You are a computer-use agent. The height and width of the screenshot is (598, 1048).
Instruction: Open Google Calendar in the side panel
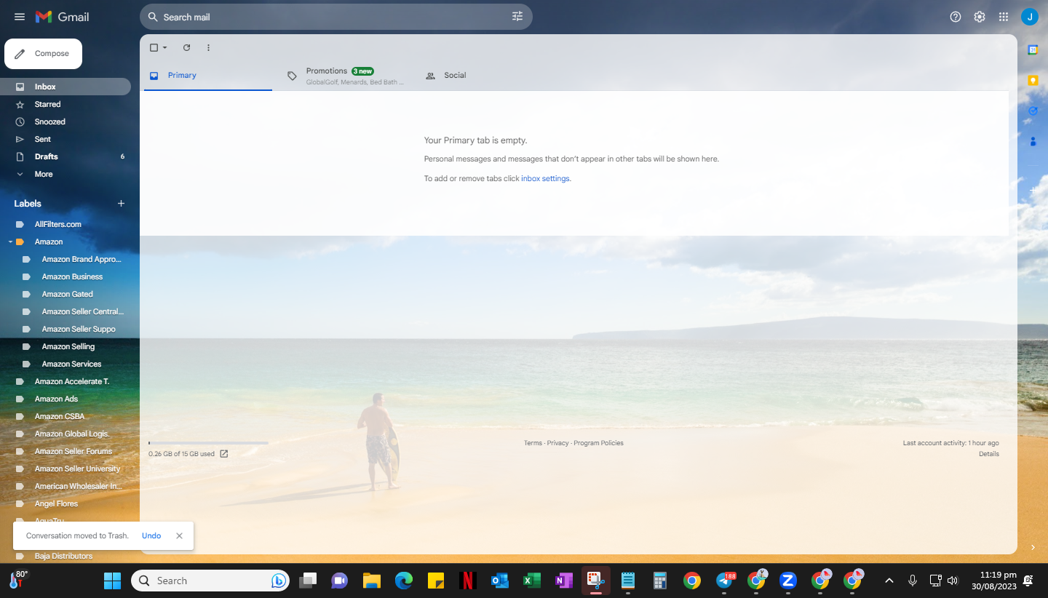(1033, 49)
